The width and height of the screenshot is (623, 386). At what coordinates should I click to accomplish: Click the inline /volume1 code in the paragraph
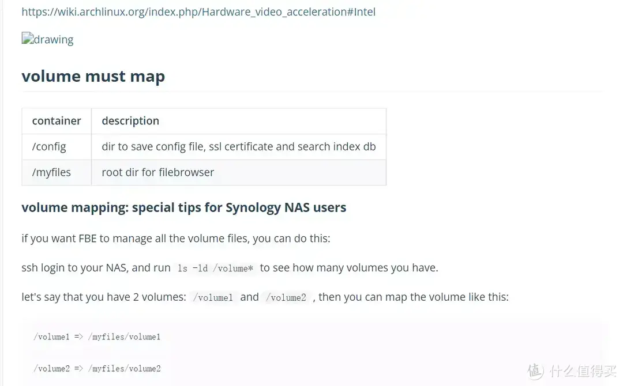[213, 298]
